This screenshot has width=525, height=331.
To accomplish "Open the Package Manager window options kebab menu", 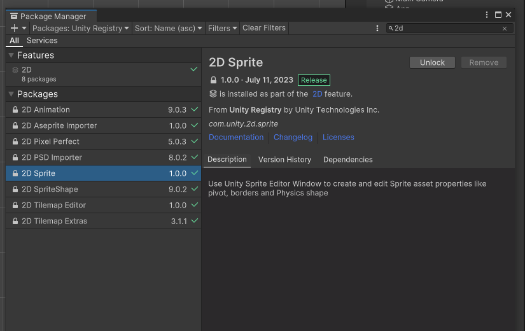I will pos(487,15).
